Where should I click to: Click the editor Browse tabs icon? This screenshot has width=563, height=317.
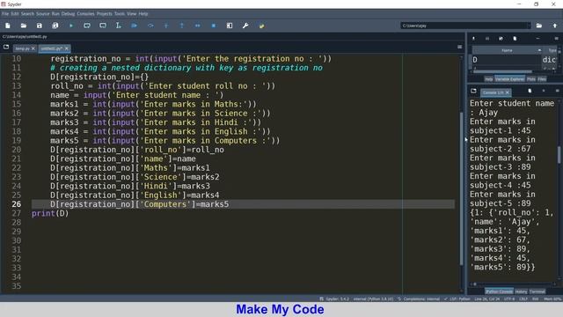[6, 47]
